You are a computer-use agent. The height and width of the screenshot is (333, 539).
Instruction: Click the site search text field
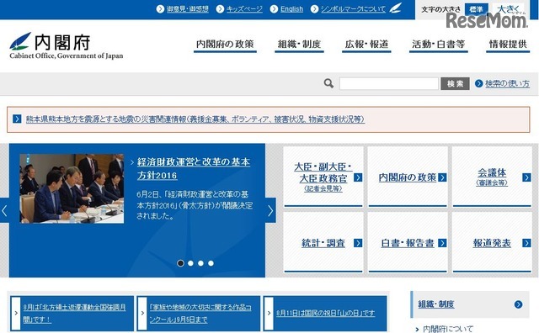coord(389,83)
